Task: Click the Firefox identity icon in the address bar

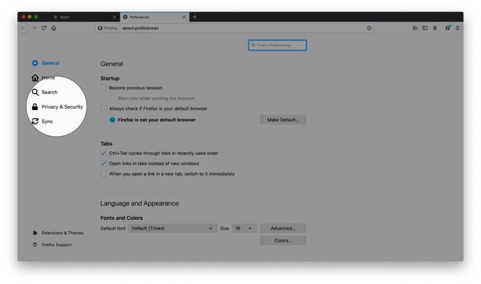Action: click(x=107, y=28)
